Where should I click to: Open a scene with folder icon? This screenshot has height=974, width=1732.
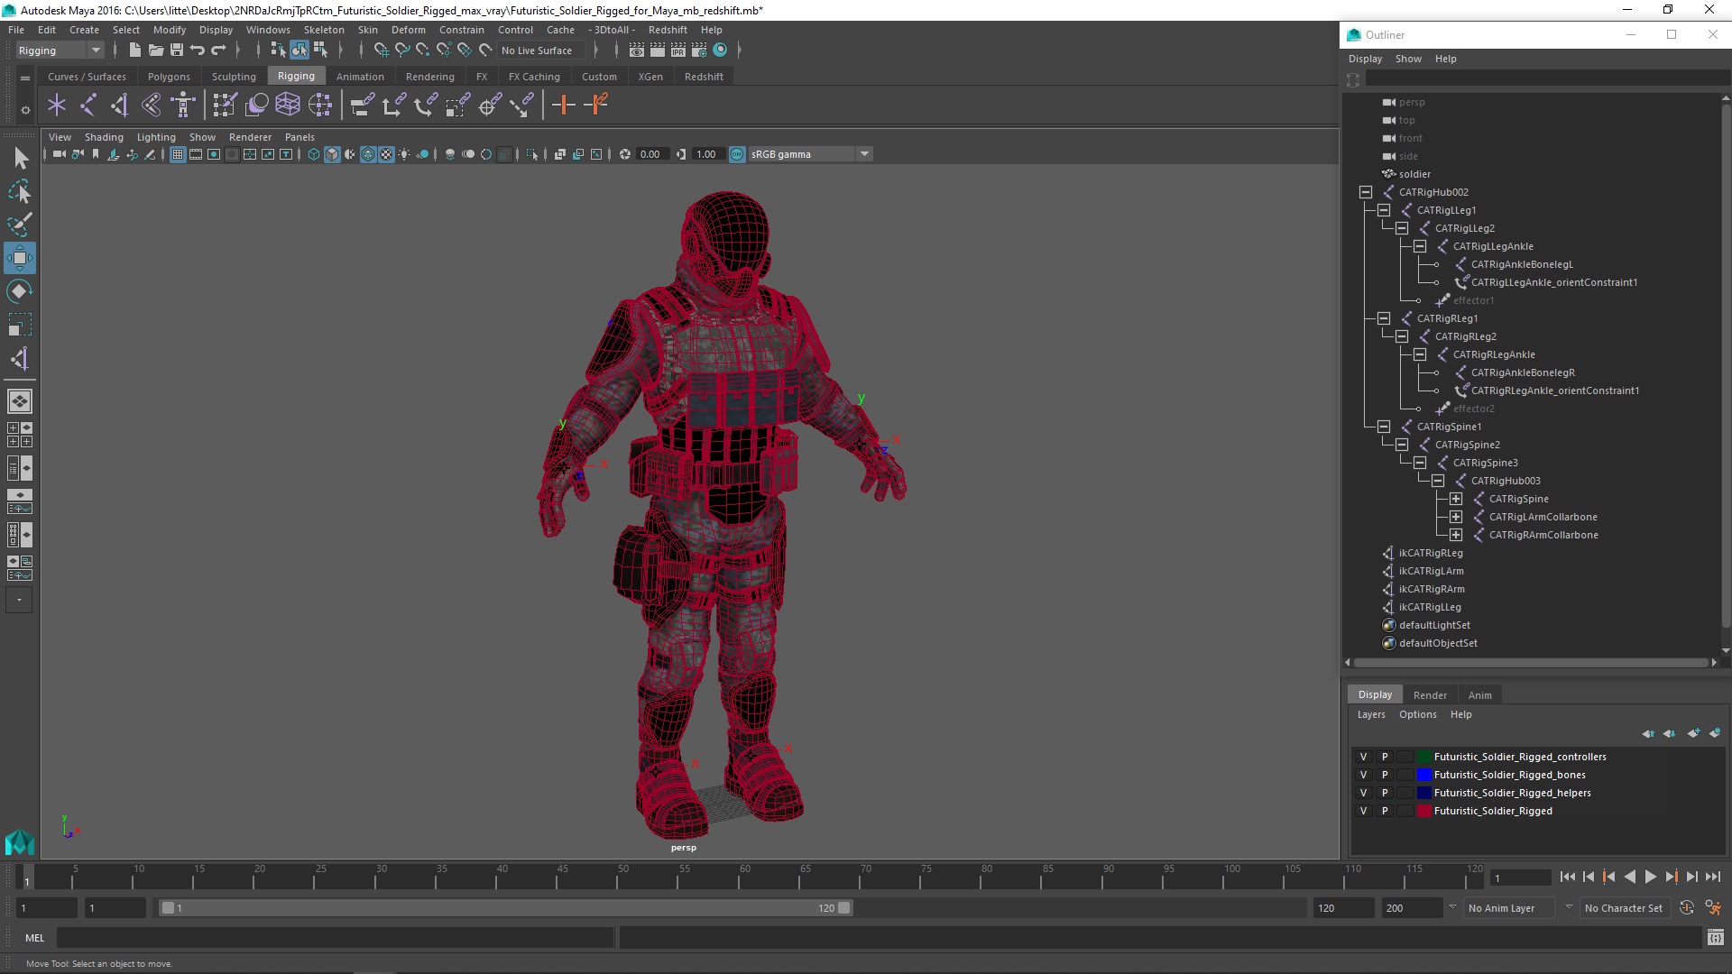[155, 51]
